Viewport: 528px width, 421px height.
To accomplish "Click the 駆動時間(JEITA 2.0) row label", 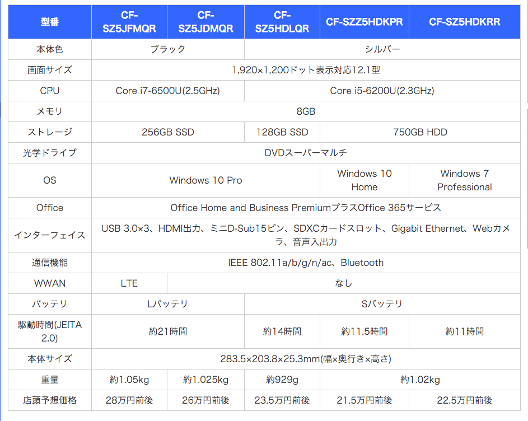I will point(50,332).
